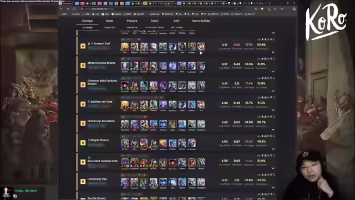Open the BoomBot Twisted Fate comp link
This screenshot has height=200, width=355.
tap(103, 161)
